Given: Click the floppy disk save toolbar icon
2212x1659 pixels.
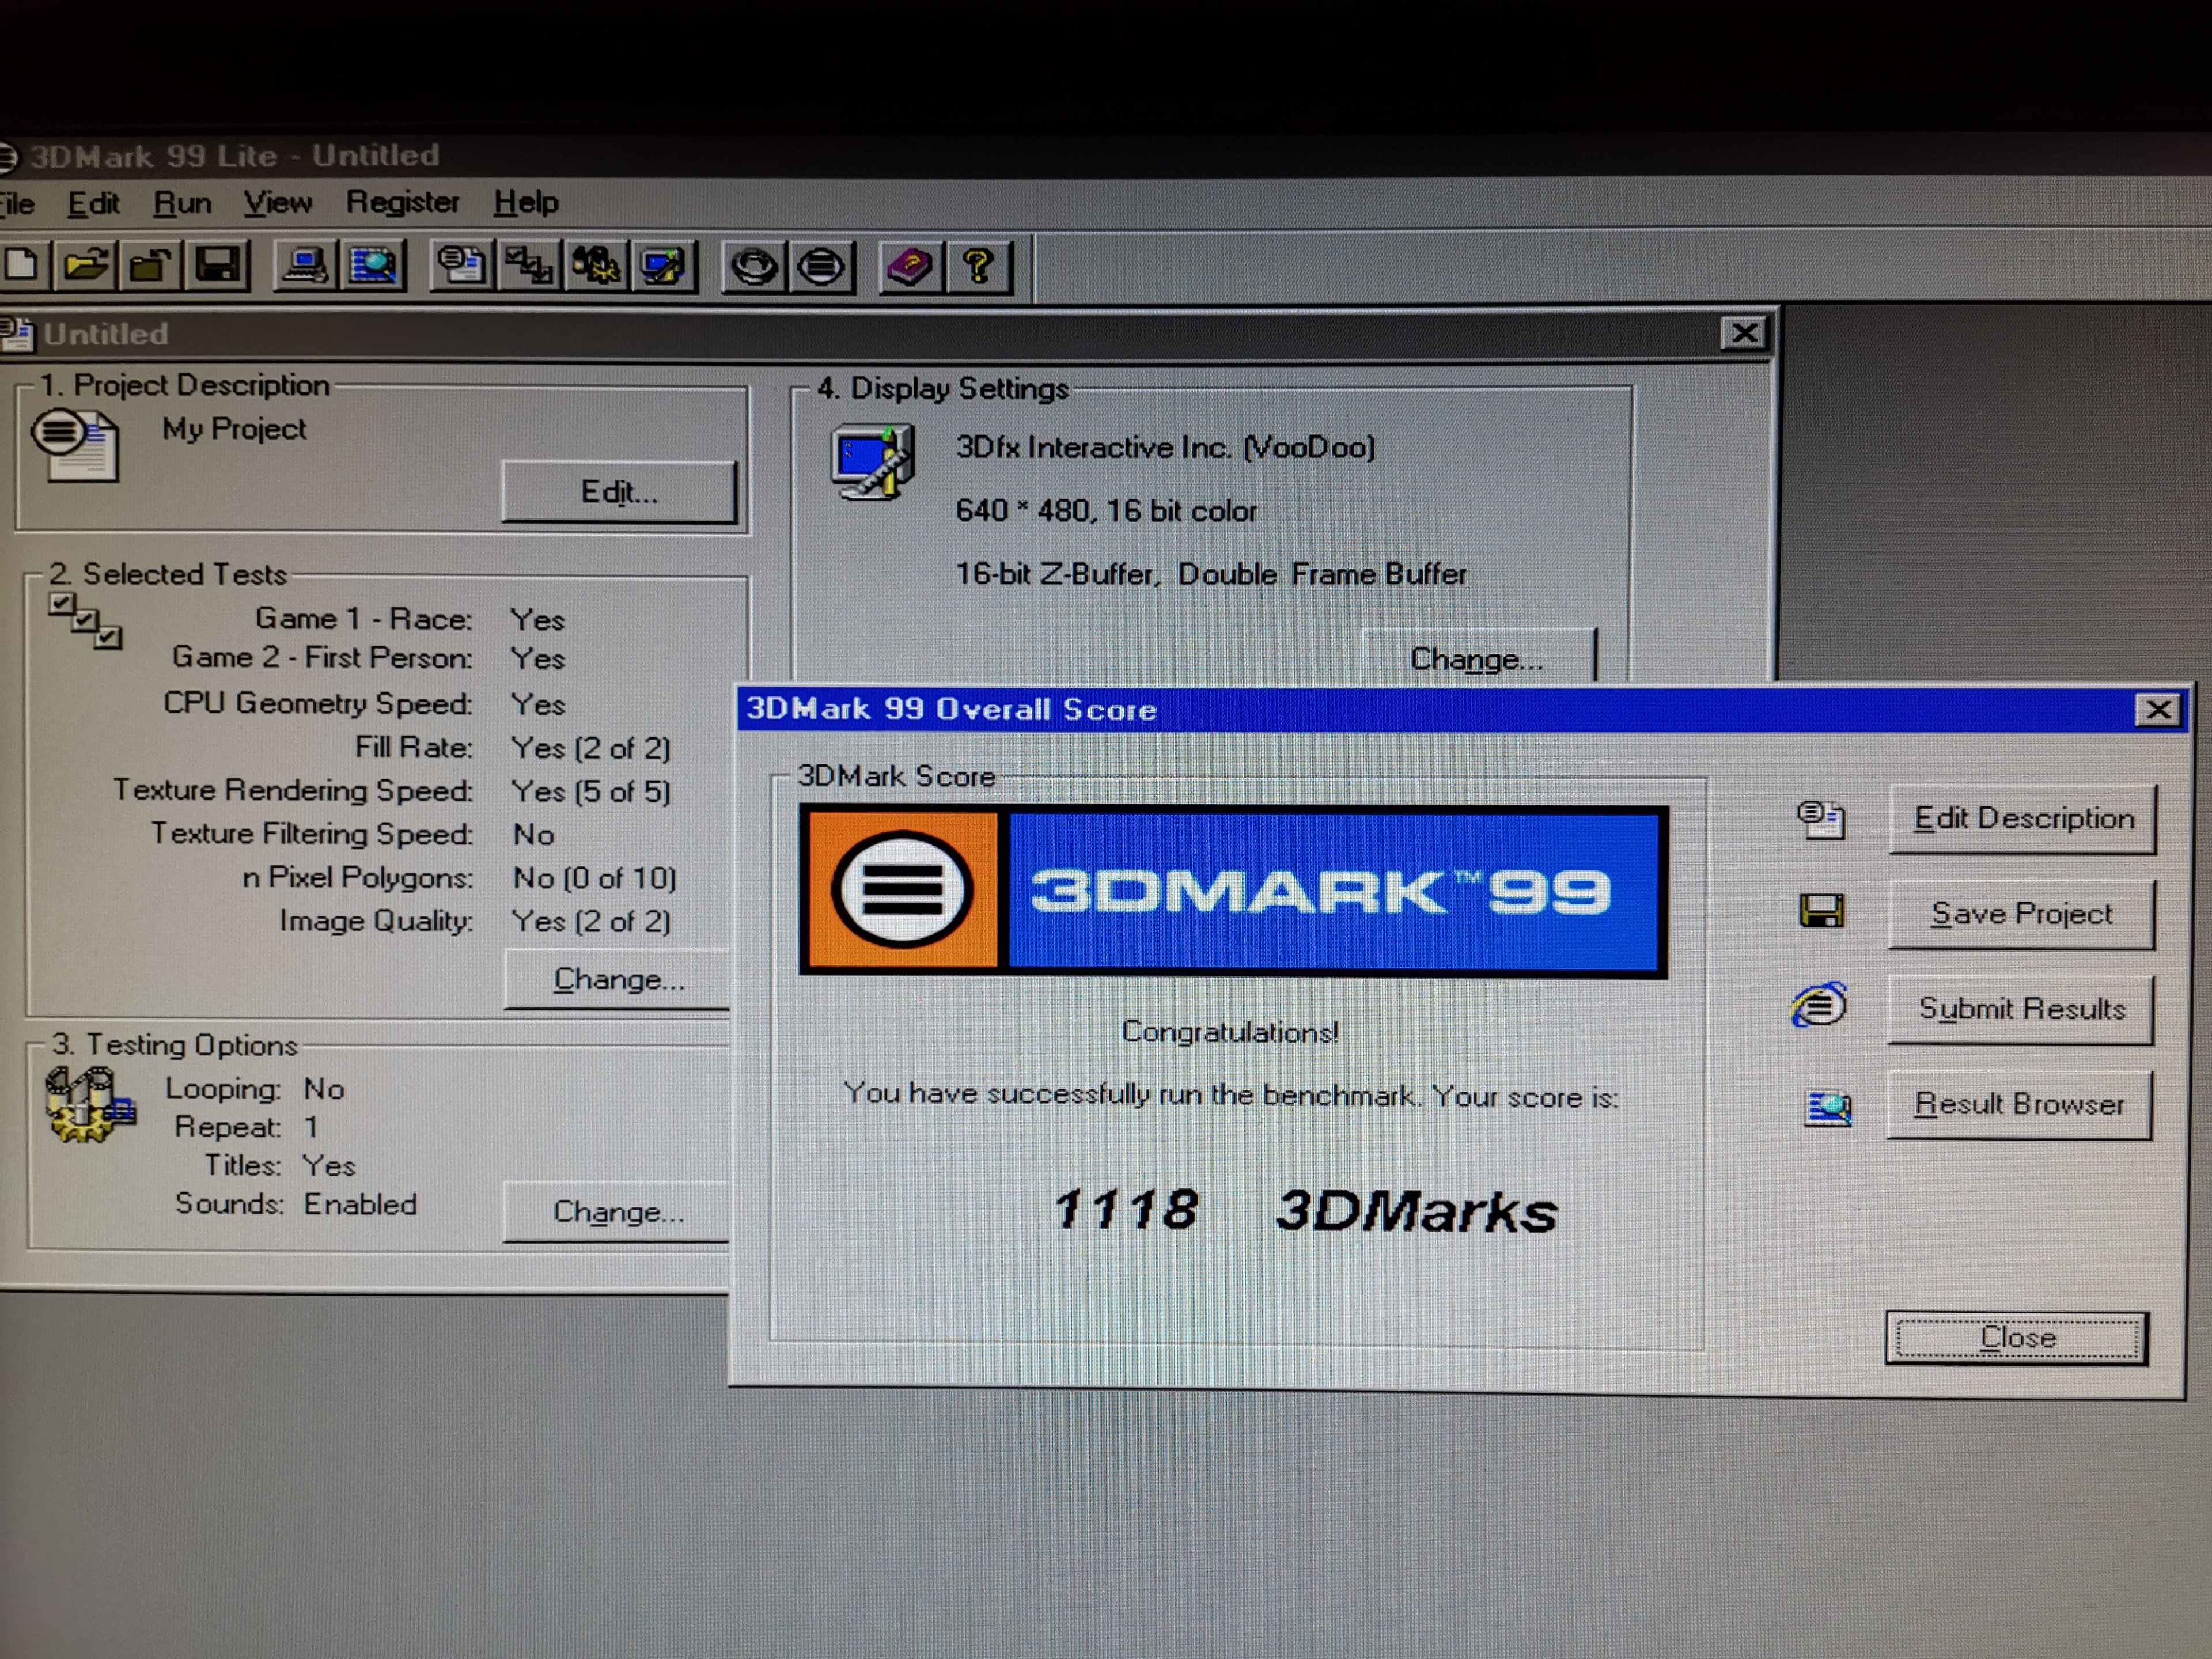Looking at the screenshot, I should 218,266.
